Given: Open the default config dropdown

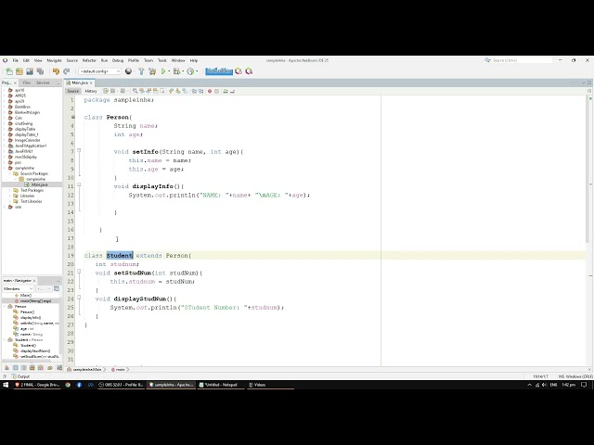Looking at the screenshot, I should 99,71.
